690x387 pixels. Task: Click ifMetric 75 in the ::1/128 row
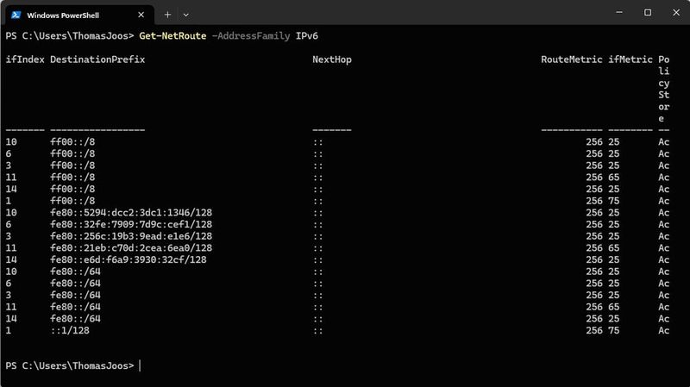coord(614,330)
